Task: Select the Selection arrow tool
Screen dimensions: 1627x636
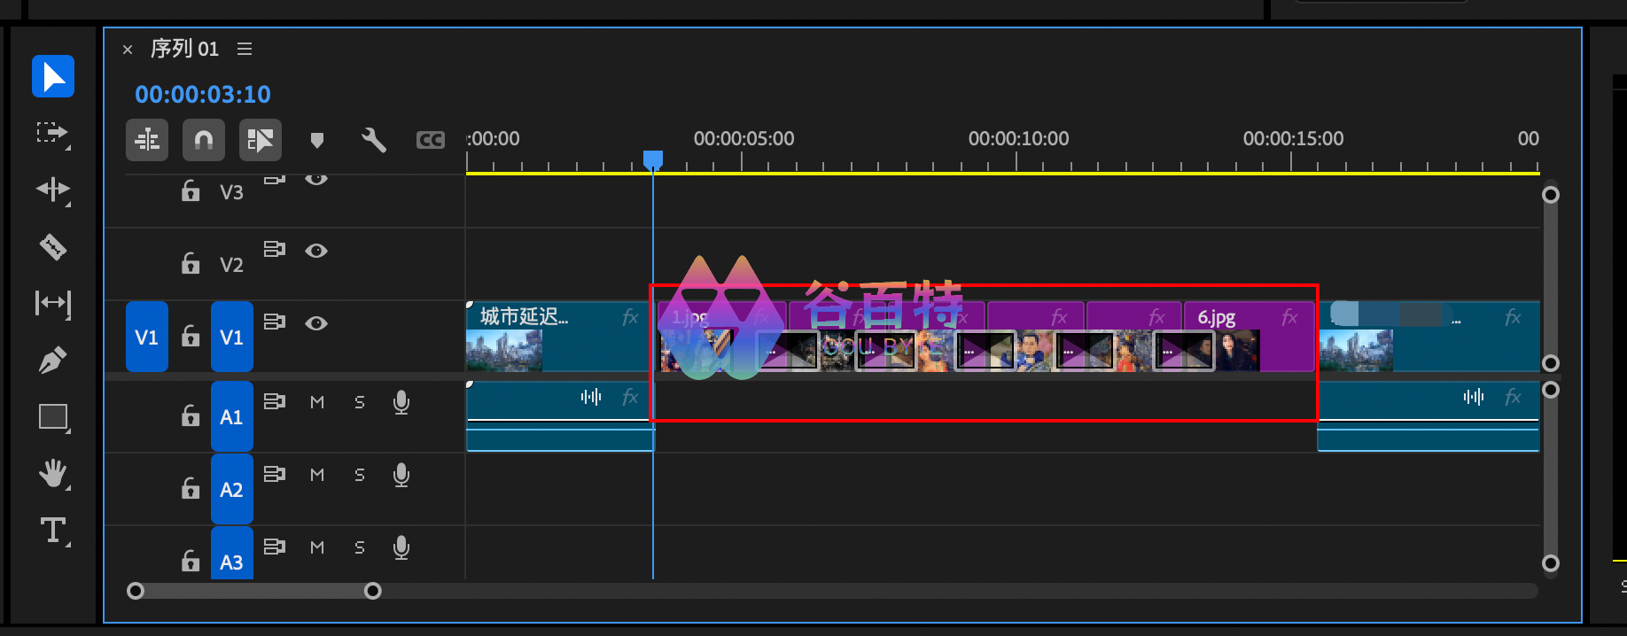Action: click(x=53, y=77)
